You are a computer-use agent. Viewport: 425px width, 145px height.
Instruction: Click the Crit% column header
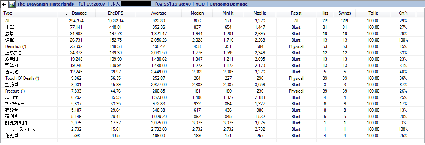click(x=403, y=13)
